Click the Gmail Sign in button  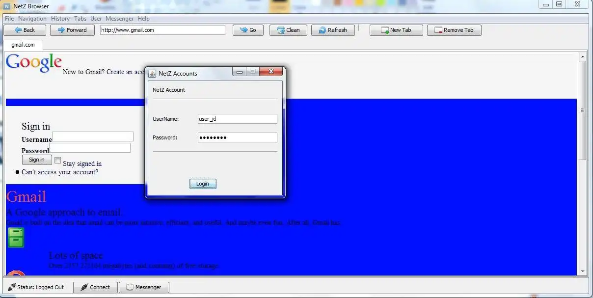pyautogui.click(x=37, y=160)
